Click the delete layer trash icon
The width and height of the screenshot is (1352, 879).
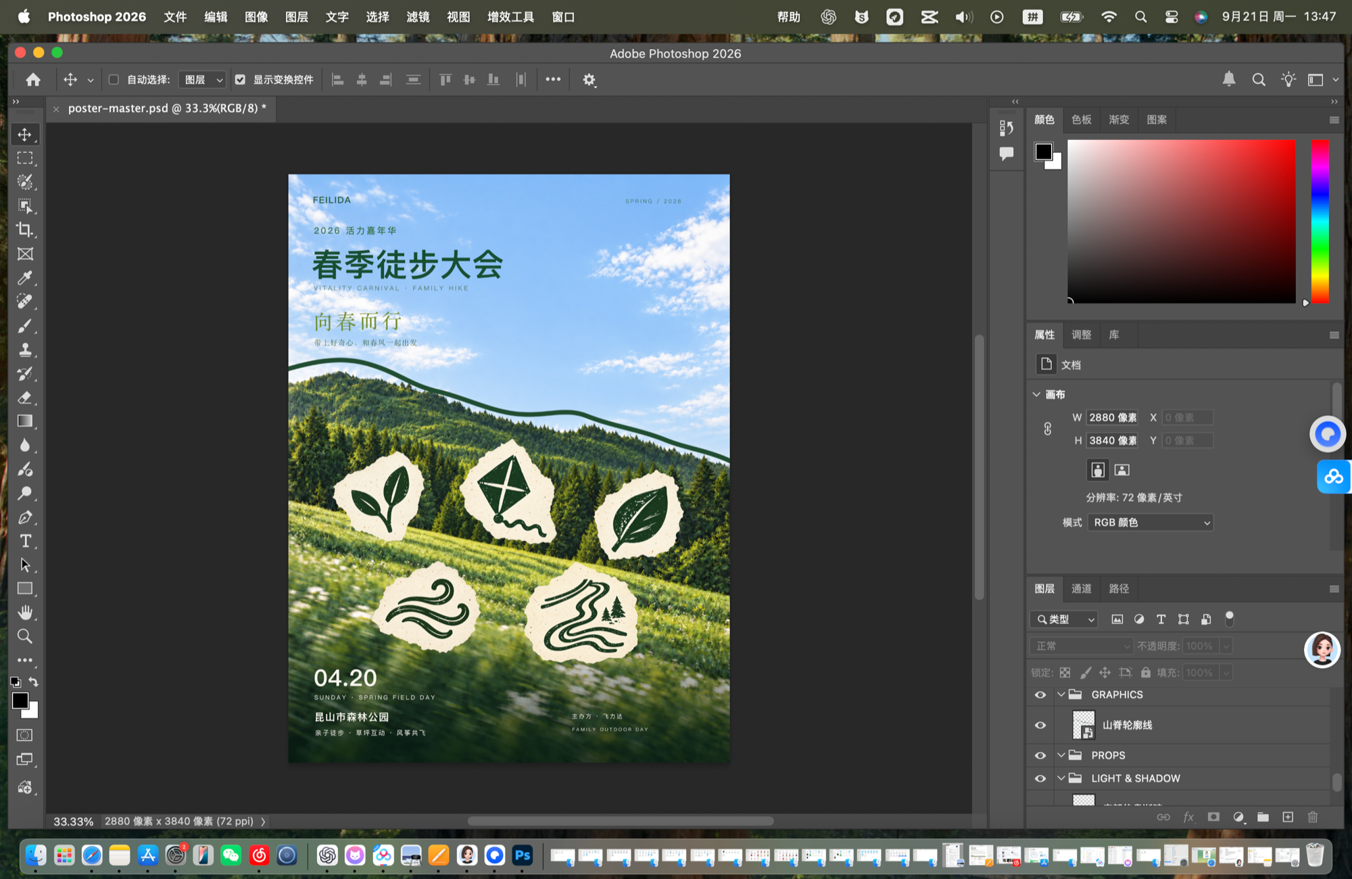pyautogui.click(x=1313, y=817)
